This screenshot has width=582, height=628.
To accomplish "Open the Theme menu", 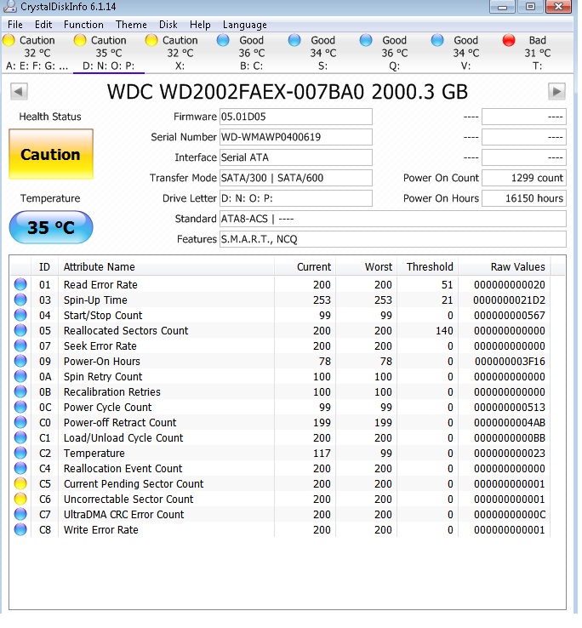I will (x=131, y=25).
